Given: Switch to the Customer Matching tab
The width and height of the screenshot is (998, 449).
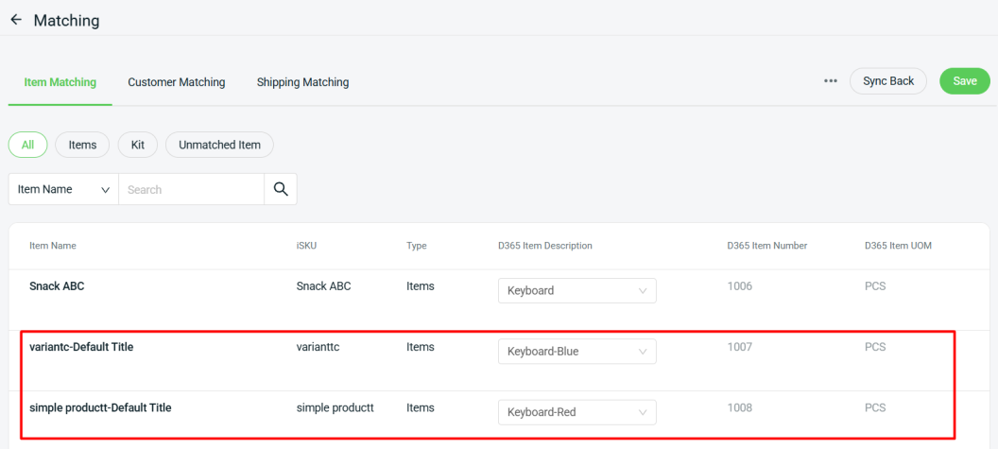Looking at the screenshot, I should tap(177, 82).
